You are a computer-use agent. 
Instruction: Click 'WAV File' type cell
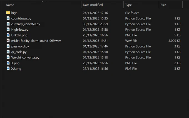point(131,41)
